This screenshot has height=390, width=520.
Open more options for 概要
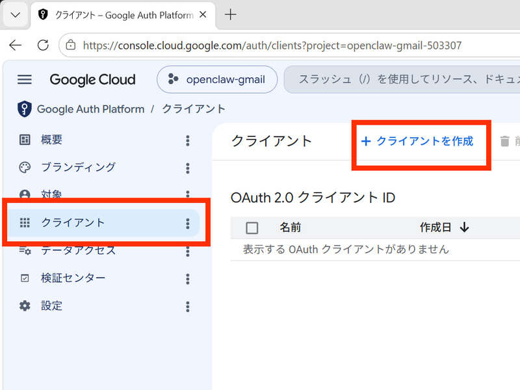(x=188, y=140)
